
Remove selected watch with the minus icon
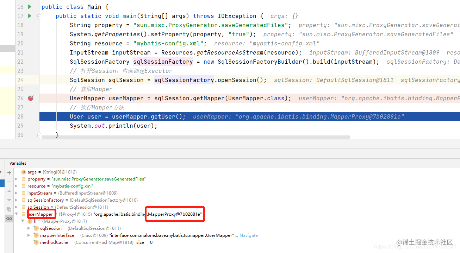tap(9, 182)
